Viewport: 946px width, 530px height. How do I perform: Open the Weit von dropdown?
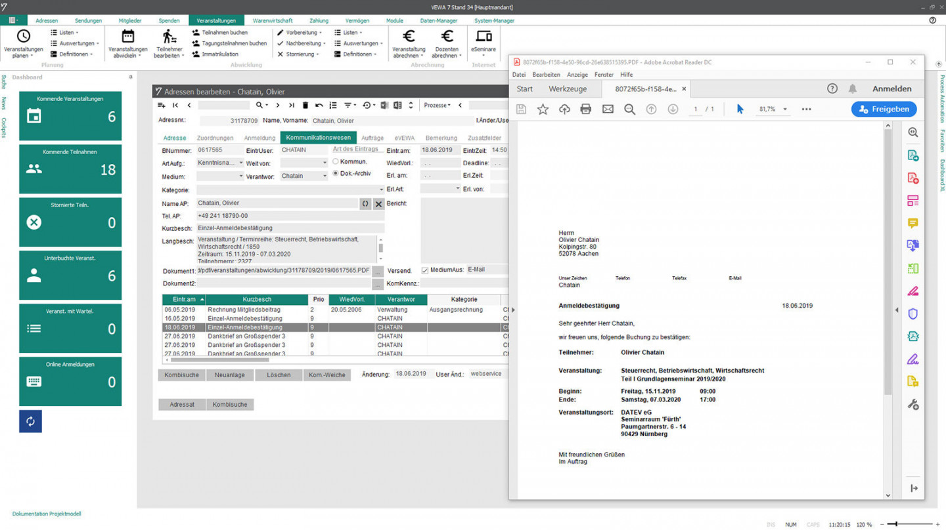324,163
